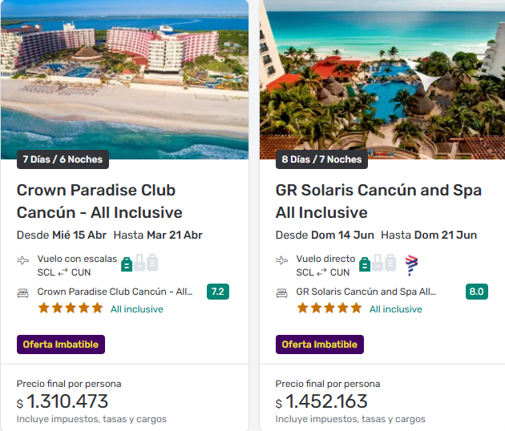The height and width of the screenshot is (431, 505).
Task: Click the LATAM airline logo on GR Solaris card
Action: coord(412,264)
